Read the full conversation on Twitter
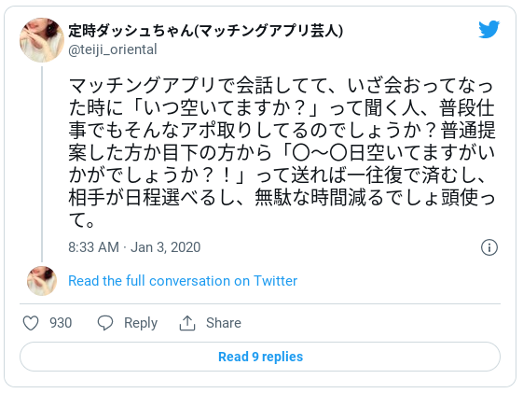523x393 pixels. (183, 281)
